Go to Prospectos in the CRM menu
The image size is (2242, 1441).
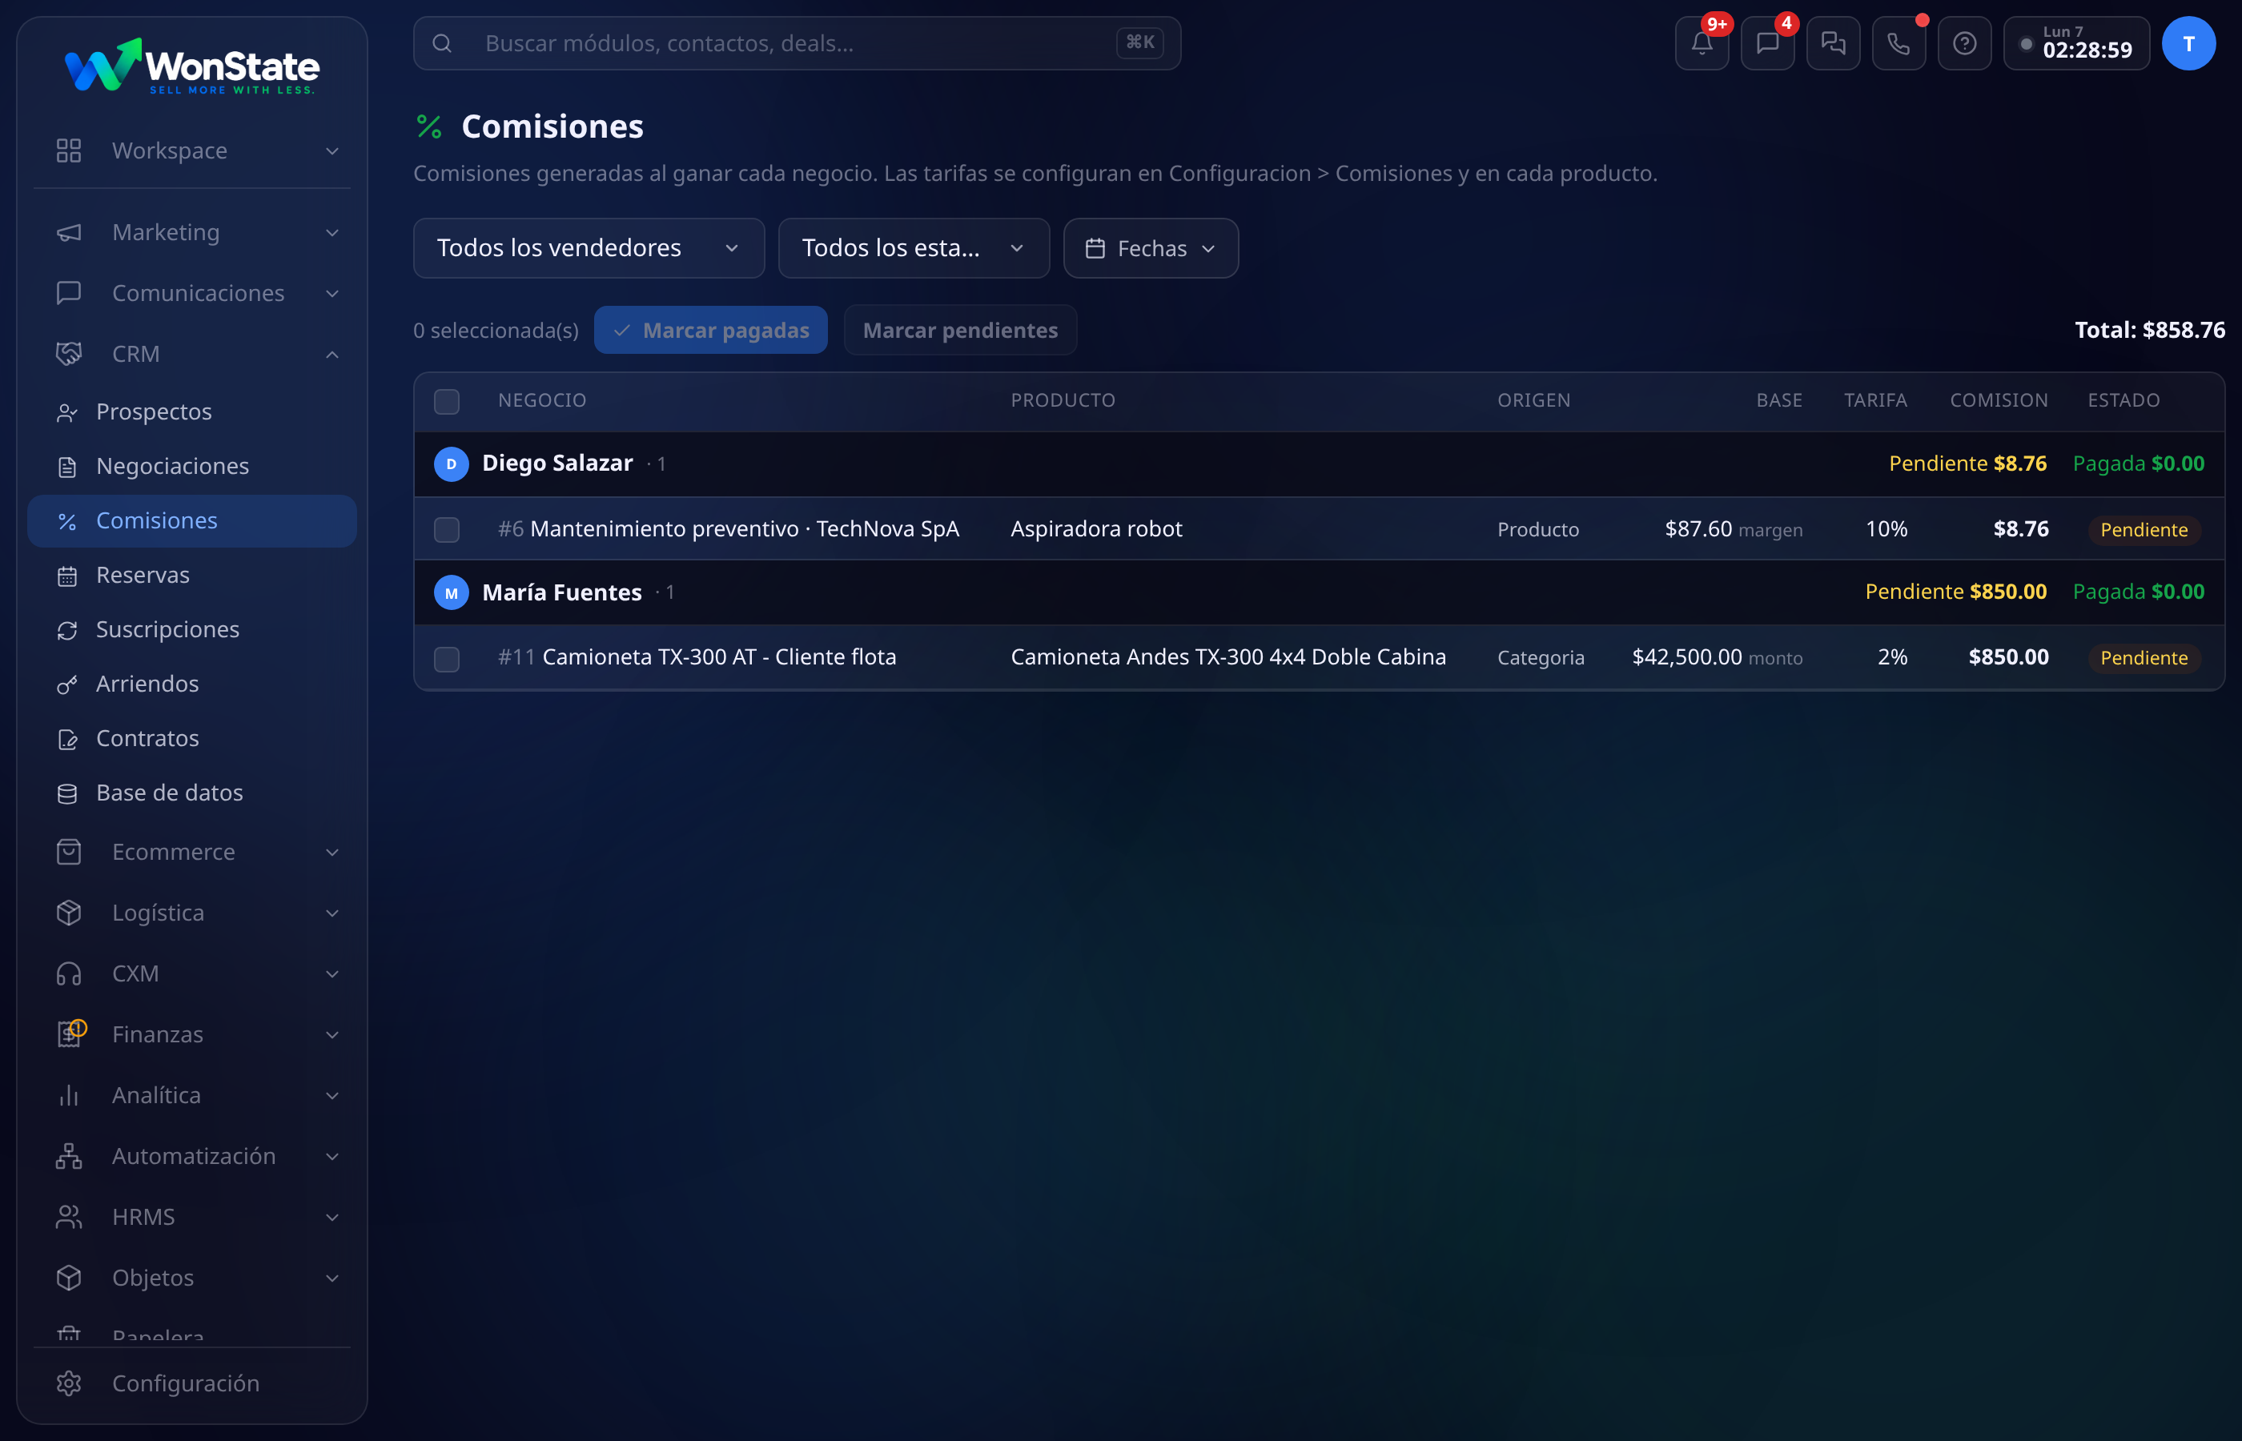(x=192, y=411)
